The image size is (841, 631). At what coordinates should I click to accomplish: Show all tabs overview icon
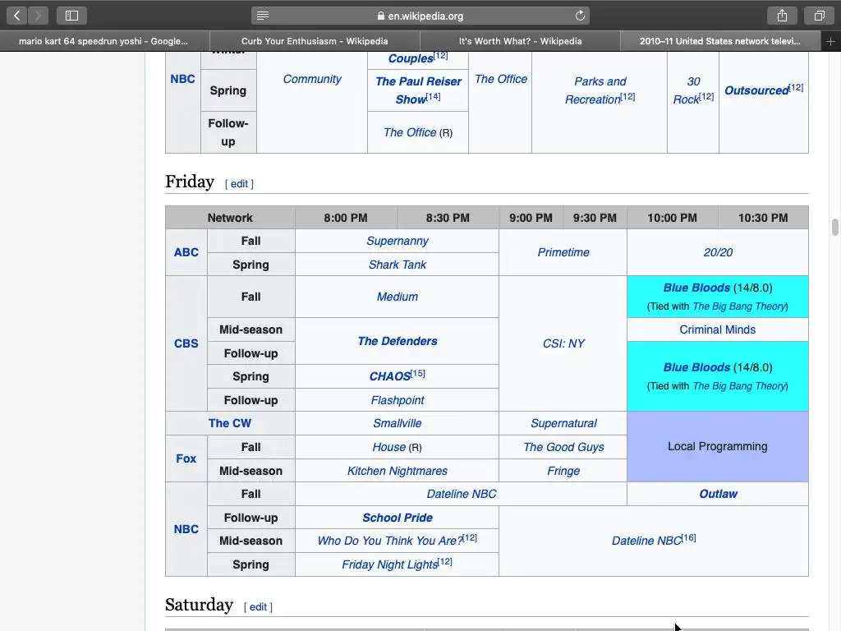[819, 16]
